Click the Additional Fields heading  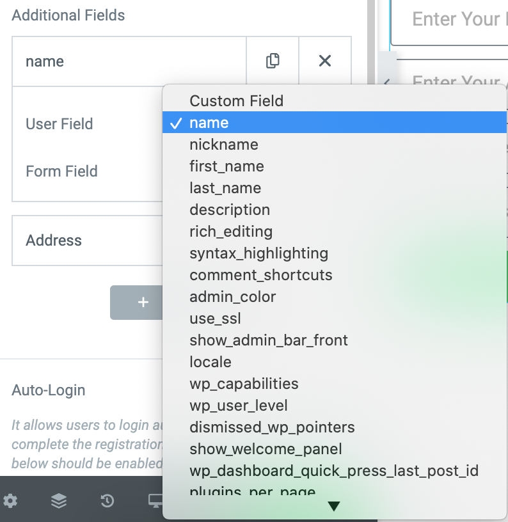tap(68, 15)
